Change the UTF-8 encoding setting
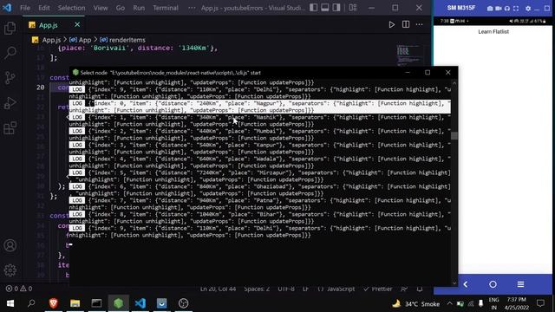Screen dimensions: 555x312 pyautogui.click(x=286, y=289)
